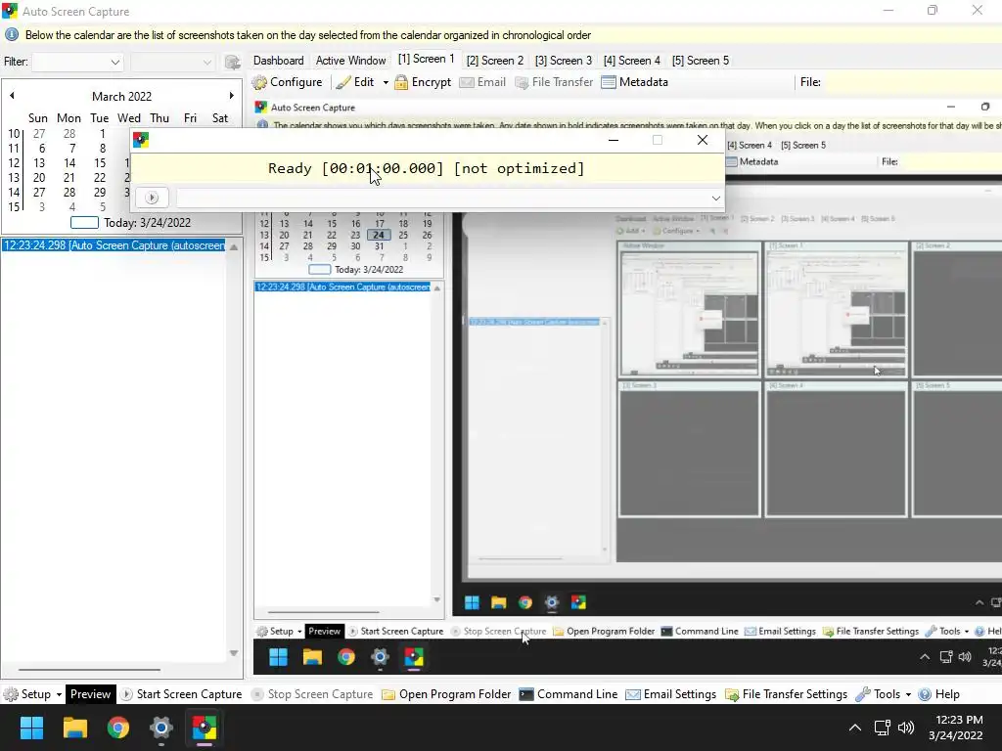
Task: Click Today: 3/24/2022 link in calendar
Action: click(x=130, y=223)
